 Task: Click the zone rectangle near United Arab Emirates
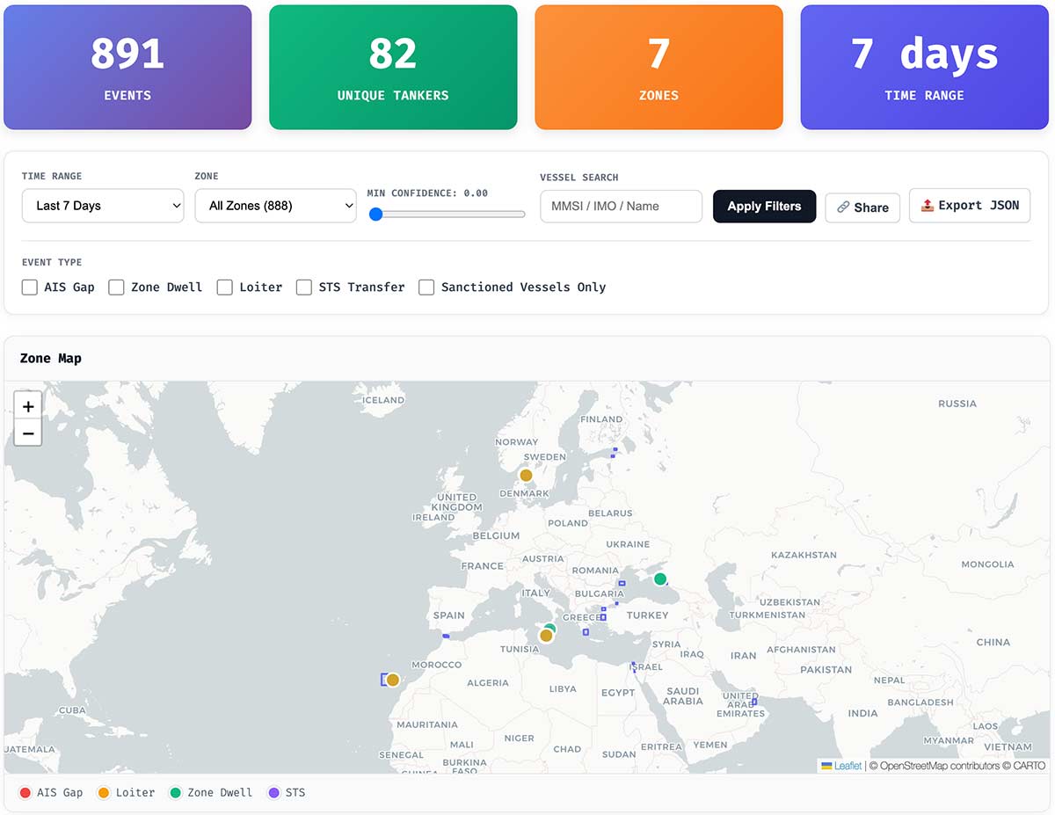(754, 702)
